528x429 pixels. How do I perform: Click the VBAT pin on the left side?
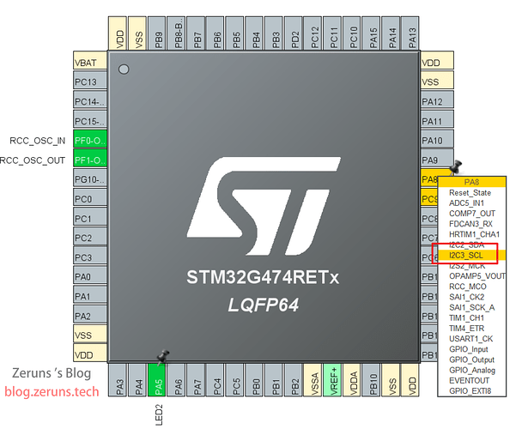pos(89,63)
